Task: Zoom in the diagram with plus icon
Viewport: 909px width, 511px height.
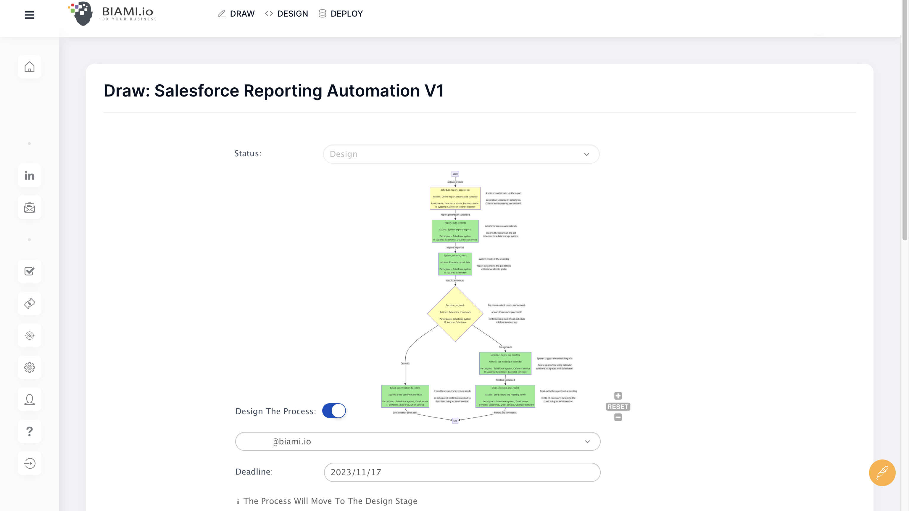Action: (x=618, y=396)
